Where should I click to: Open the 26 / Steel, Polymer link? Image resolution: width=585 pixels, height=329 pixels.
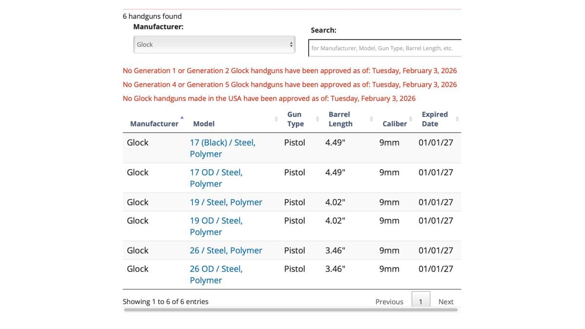(x=226, y=251)
